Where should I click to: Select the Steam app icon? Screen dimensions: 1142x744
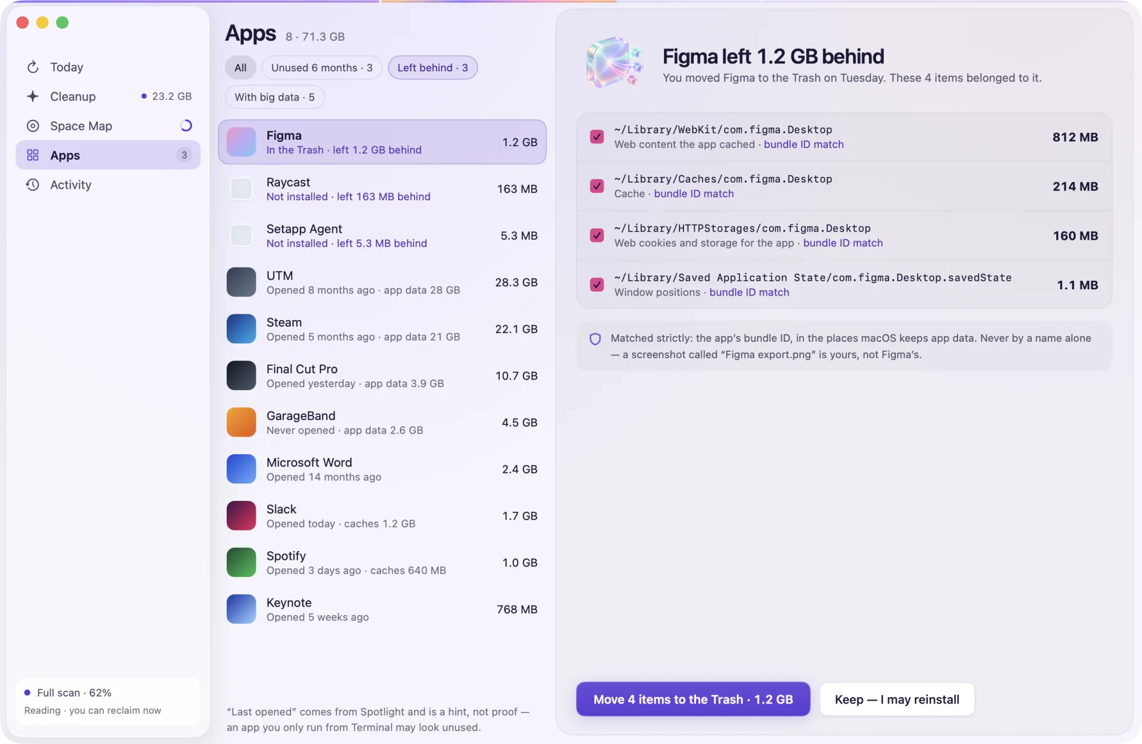click(x=241, y=329)
